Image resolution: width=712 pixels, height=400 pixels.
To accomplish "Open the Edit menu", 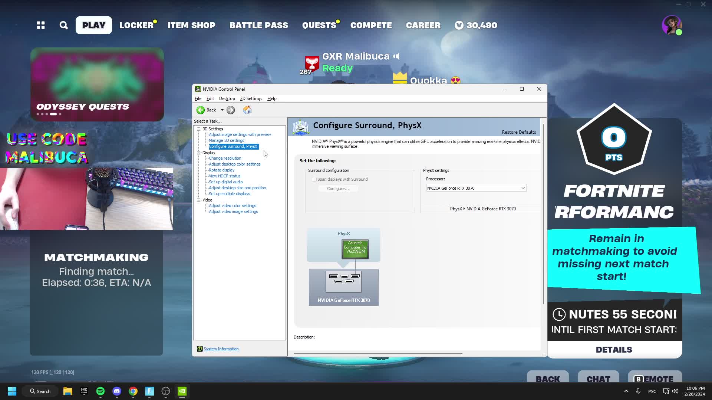I will [x=210, y=99].
